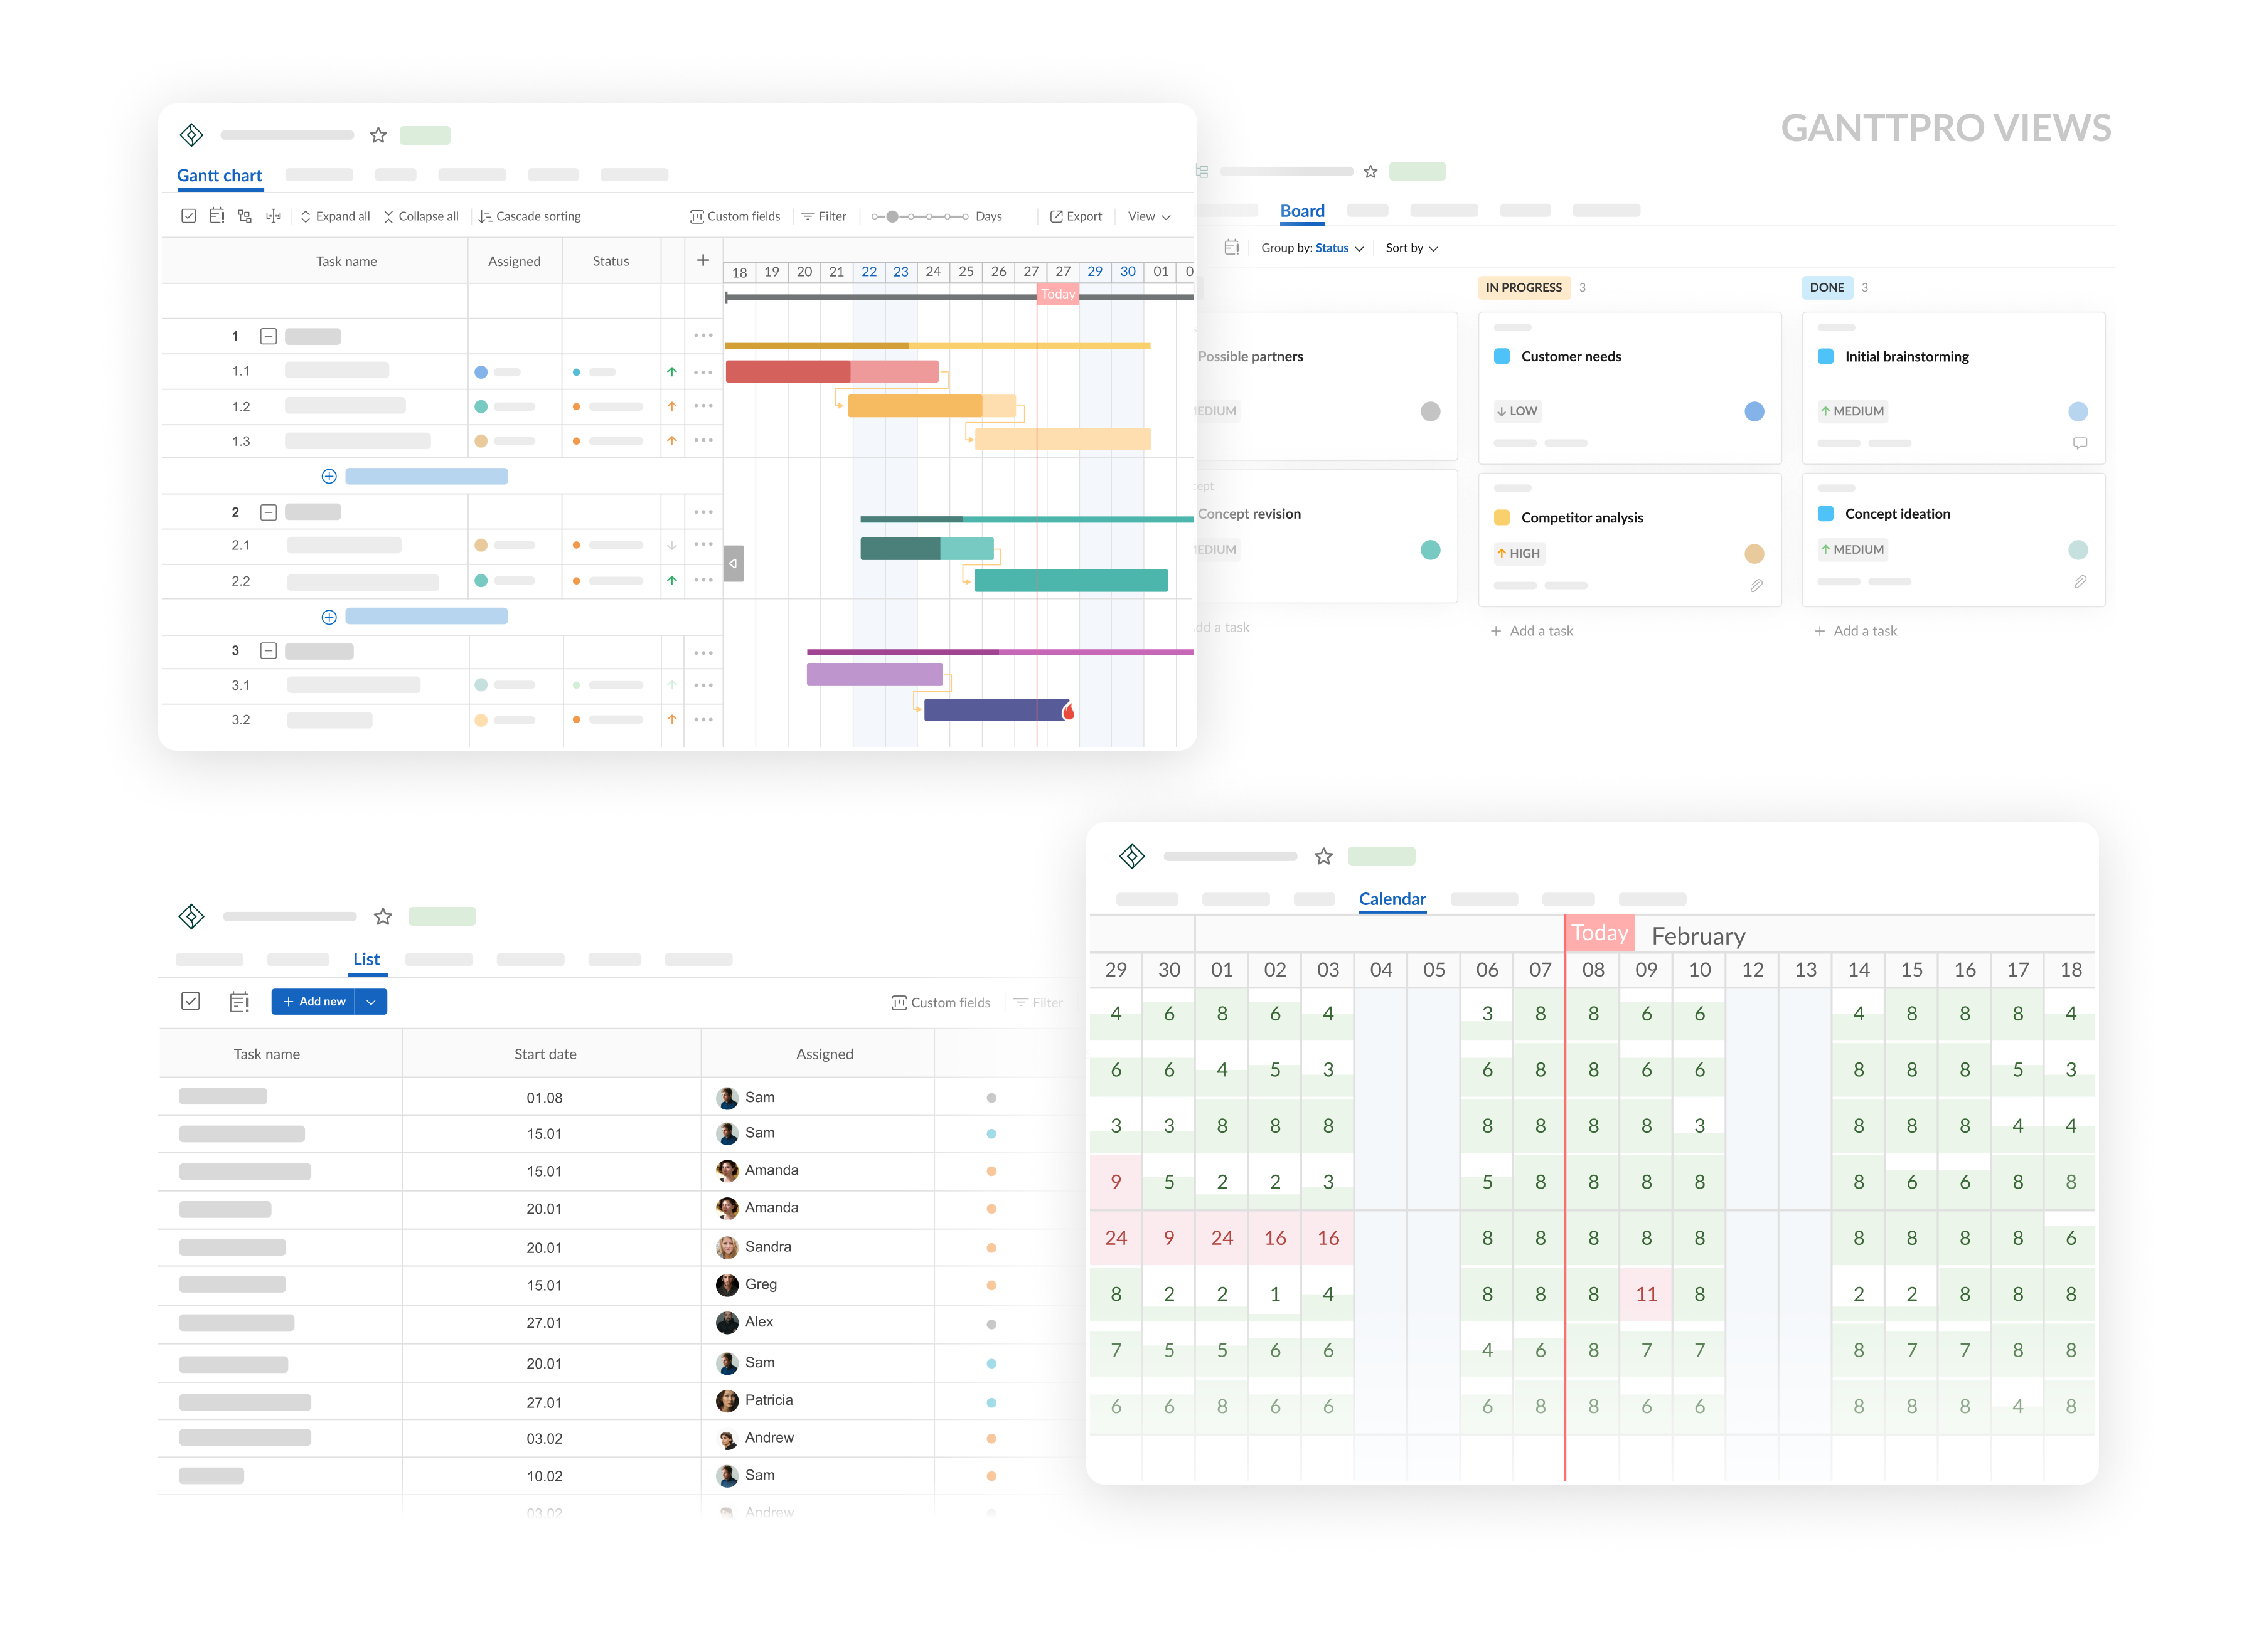The image size is (2259, 1652).
Task: Click the Today marker on the timeline
Action: 1057,294
